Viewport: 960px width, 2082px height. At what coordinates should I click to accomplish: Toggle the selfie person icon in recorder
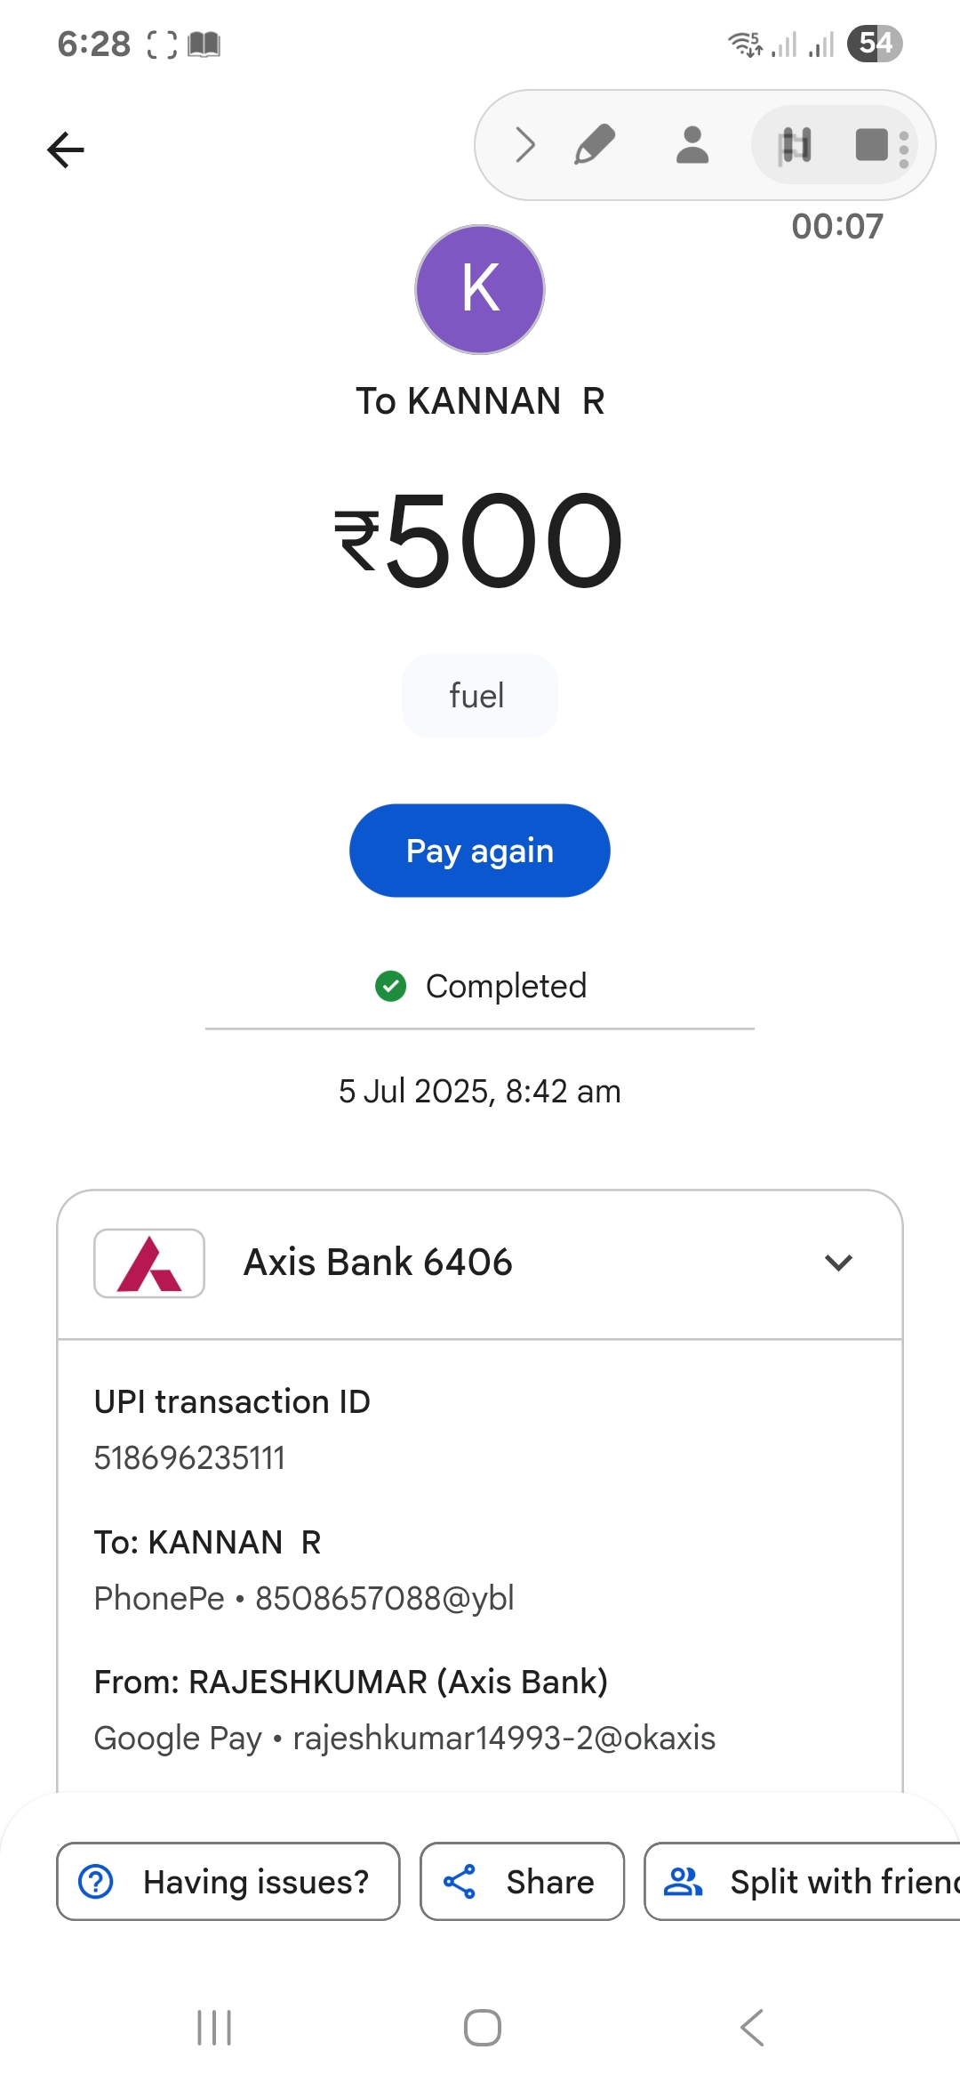pyautogui.click(x=692, y=145)
